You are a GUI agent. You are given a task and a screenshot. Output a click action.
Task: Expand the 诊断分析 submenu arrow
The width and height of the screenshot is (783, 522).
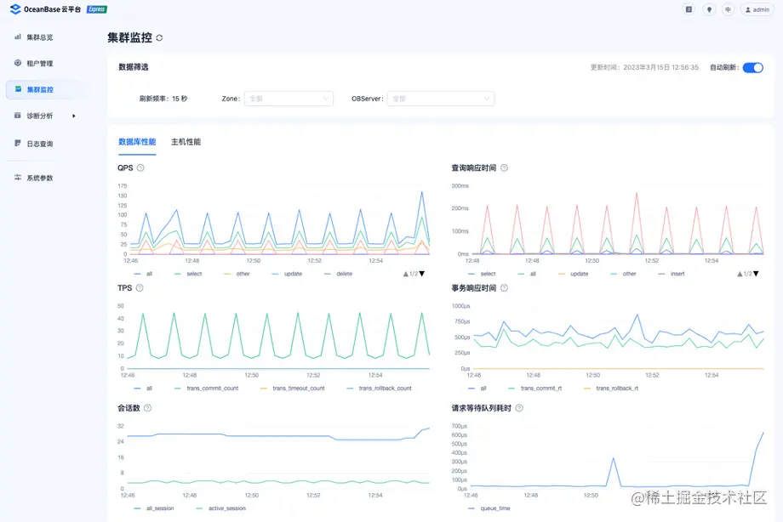[74, 116]
